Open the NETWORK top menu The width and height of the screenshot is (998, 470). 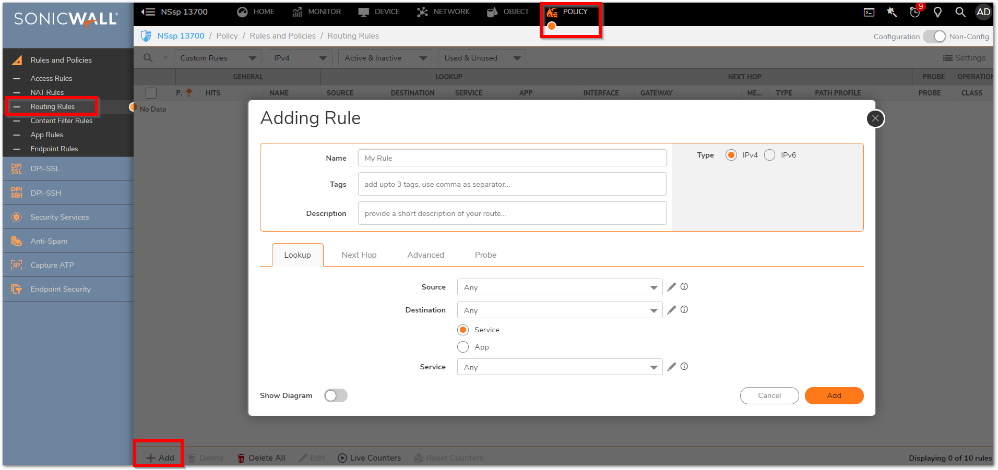click(444, 11)
